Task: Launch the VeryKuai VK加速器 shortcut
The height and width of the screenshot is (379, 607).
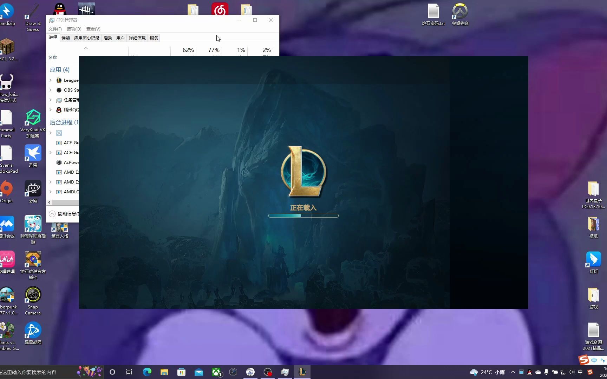Action: click(x=33, y=123)
